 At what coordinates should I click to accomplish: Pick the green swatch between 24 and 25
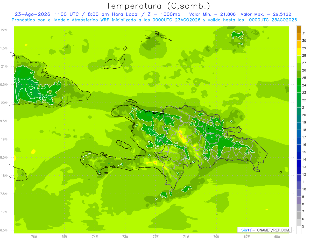coord(299,81)
